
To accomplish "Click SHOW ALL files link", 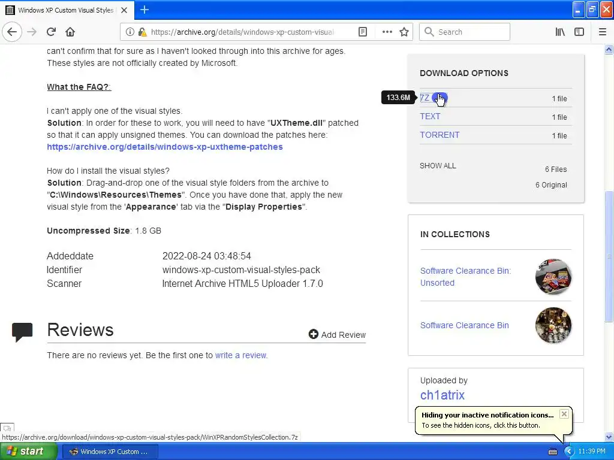I will [438, 166].
